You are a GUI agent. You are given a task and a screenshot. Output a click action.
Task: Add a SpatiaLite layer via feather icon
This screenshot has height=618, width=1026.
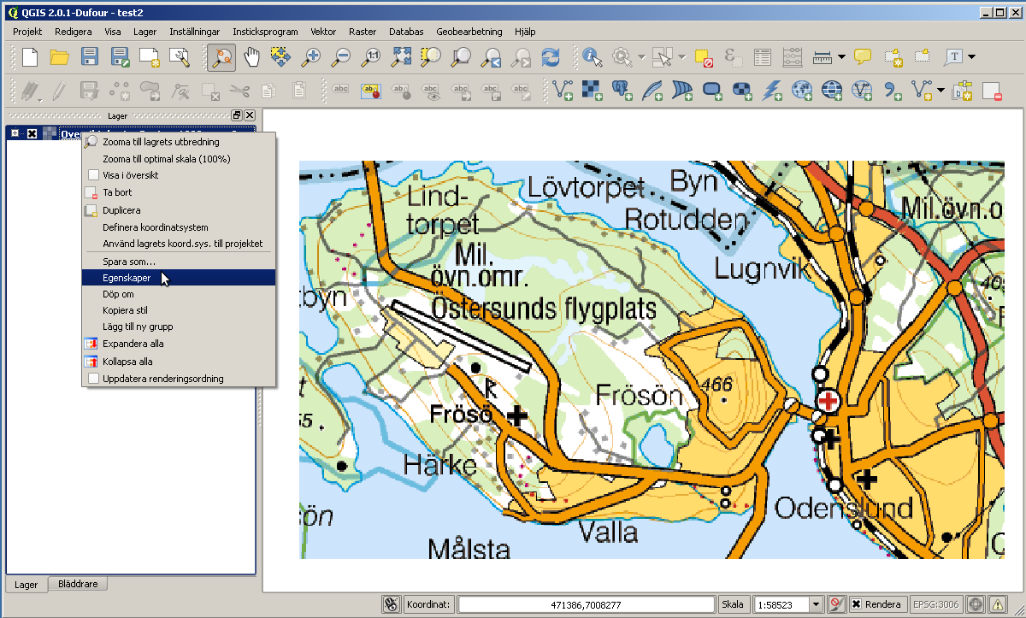[652, 90]
